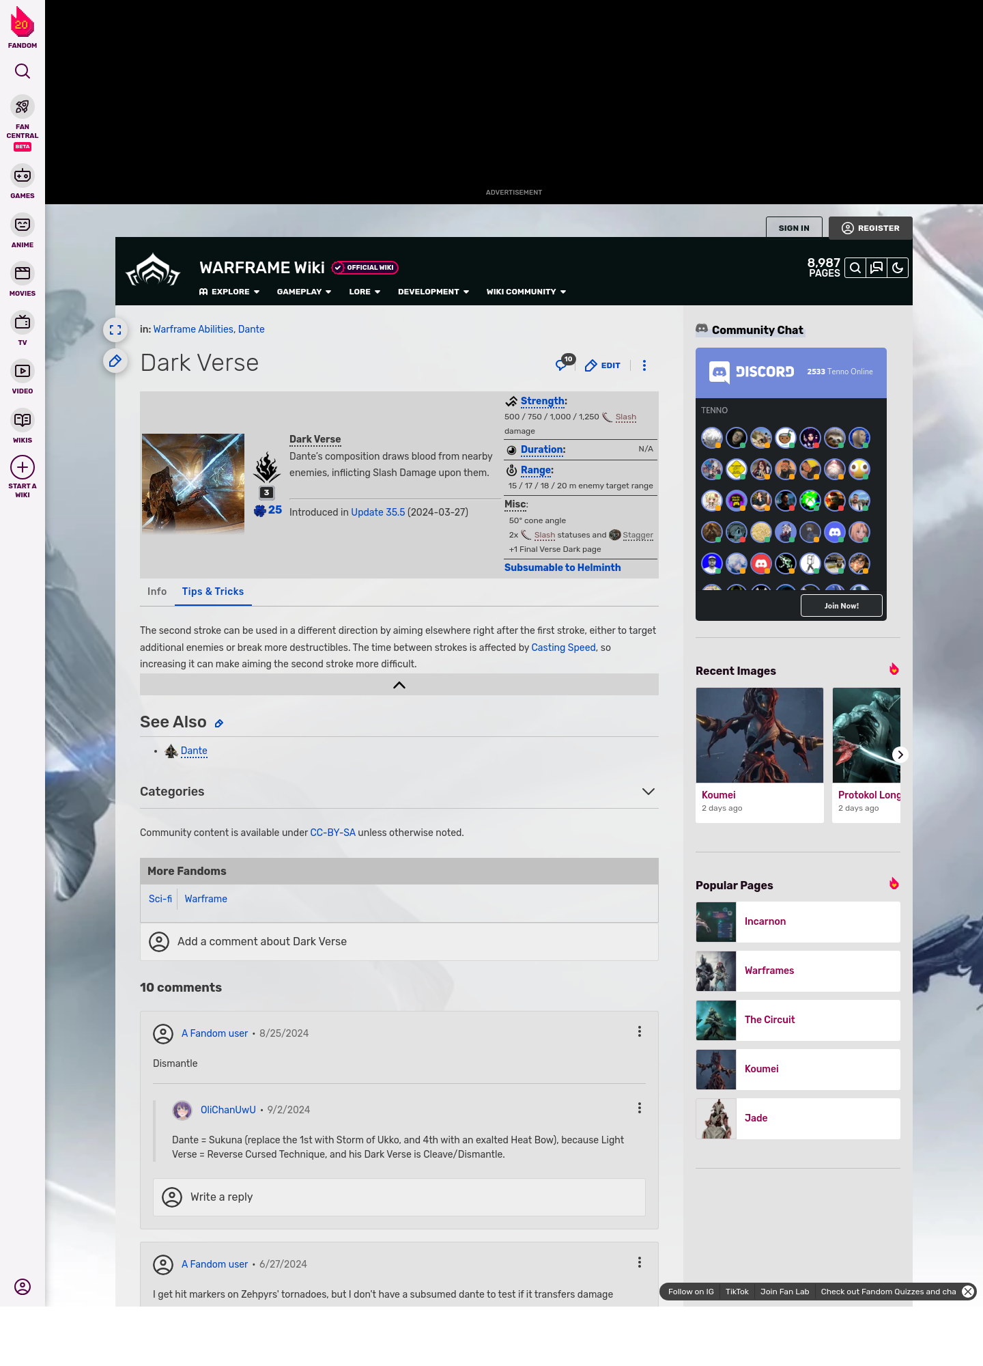Open The Circuit popular page
This screenshot has height=1366, width=983.
[x=798, y=1020]
